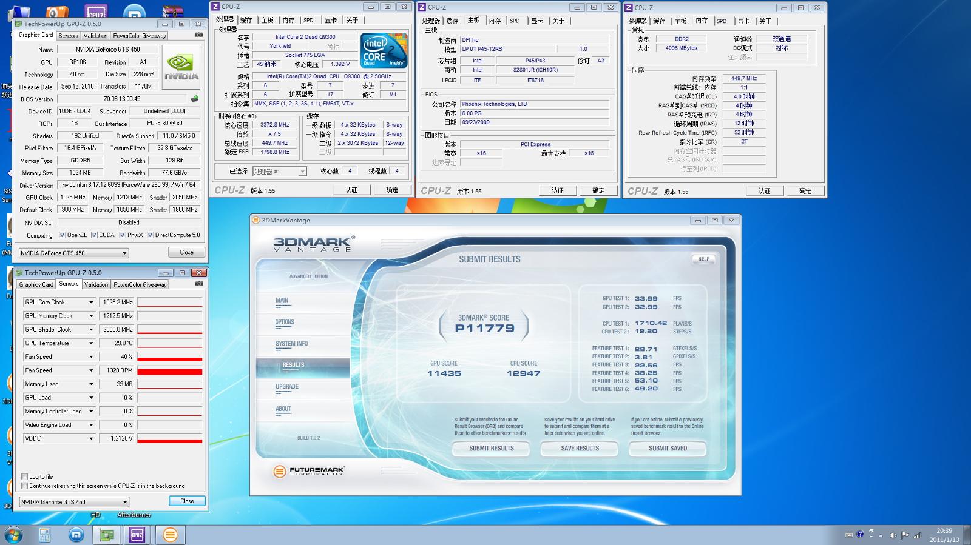The image size is (971, 545).
Task: Click the HELP button in 3DMark Vantage
Action: coord(703,259)
